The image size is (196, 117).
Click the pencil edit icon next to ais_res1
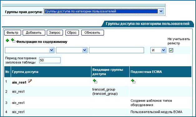(30, 81)
